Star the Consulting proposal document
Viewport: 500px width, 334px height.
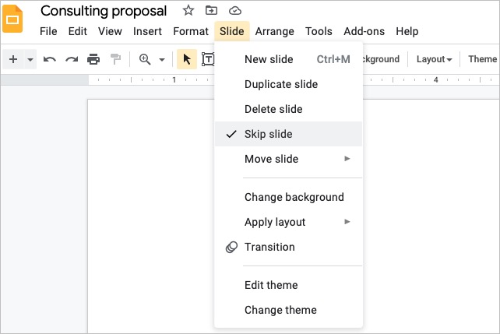tap(188, 11)
